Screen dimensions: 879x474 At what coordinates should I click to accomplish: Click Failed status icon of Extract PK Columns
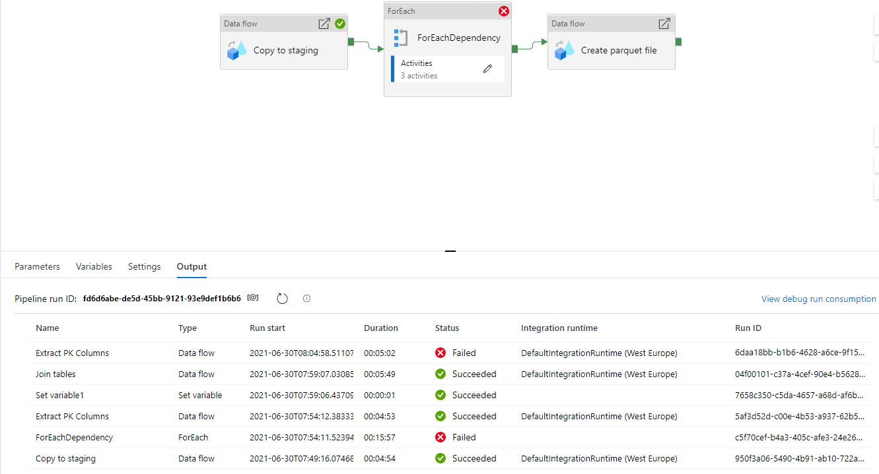coord(440,353)
